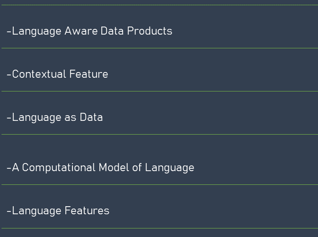Toggle the dash before Language Features
The image size is (318, 237).
point(9,211)
